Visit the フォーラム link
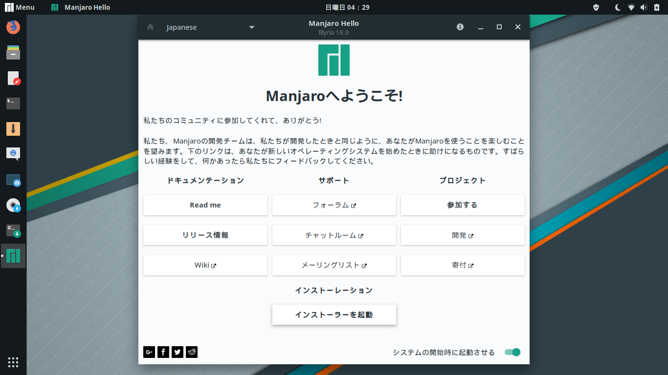The height and width of the screenshot is (375, 668). tap(334, 205)
